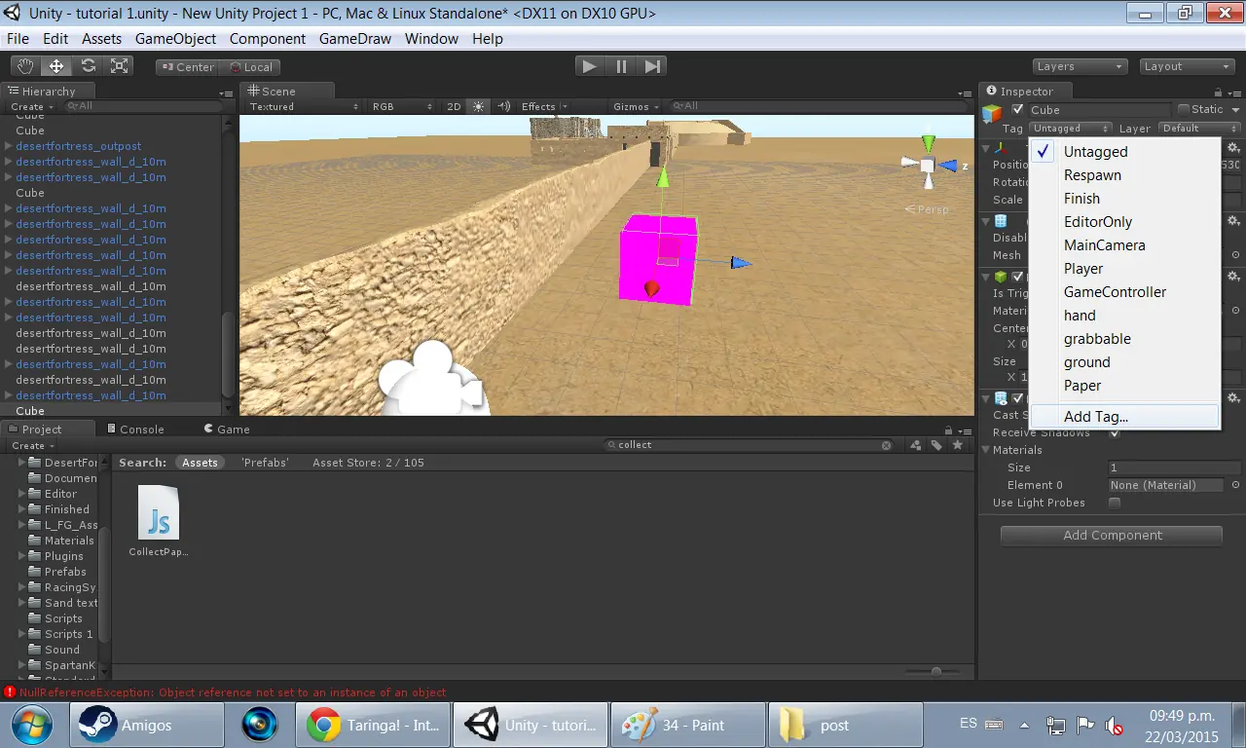Click search by type filter icon

pos(916,445)
